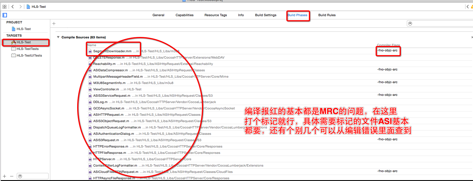Click compiler flag of SegmentDownloader.mm
This screenshot has height=181, width=473.
[x=387, y=51]
